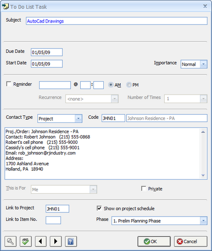Click the Start Date field

tap(47, 64)
